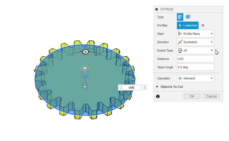Collapse the EXTRUDE dialog with minus icon
The image size is (229, 141).
click(156, 9)
